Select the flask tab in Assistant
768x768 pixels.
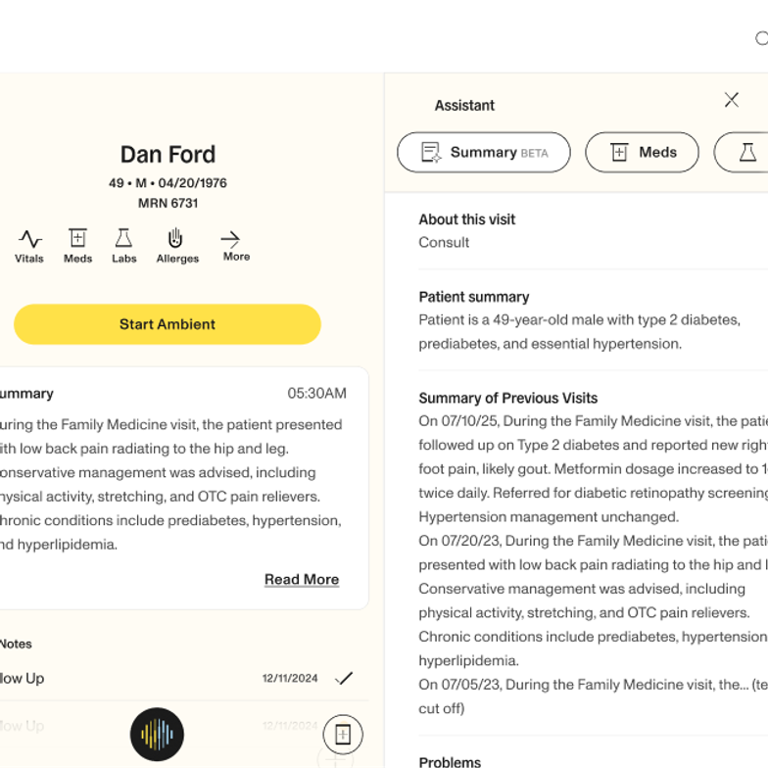746,153
